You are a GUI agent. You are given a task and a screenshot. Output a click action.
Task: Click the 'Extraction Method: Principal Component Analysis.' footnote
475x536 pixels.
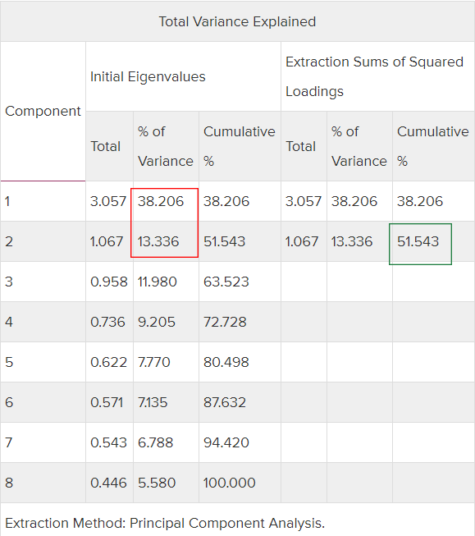click(165, 523)
